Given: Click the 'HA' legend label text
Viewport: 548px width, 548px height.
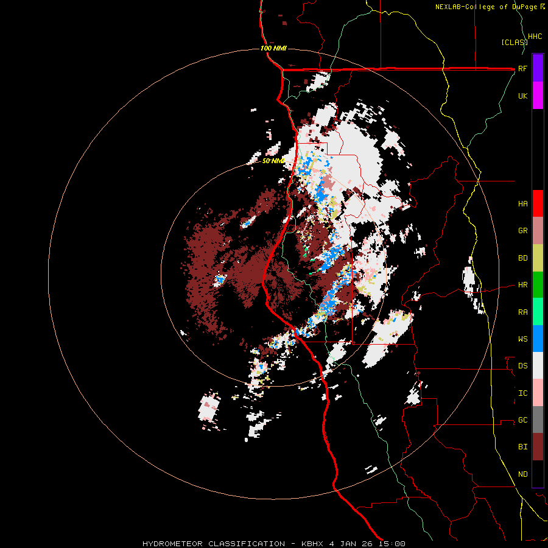Looking at the screenshot, I should point(522,203).
